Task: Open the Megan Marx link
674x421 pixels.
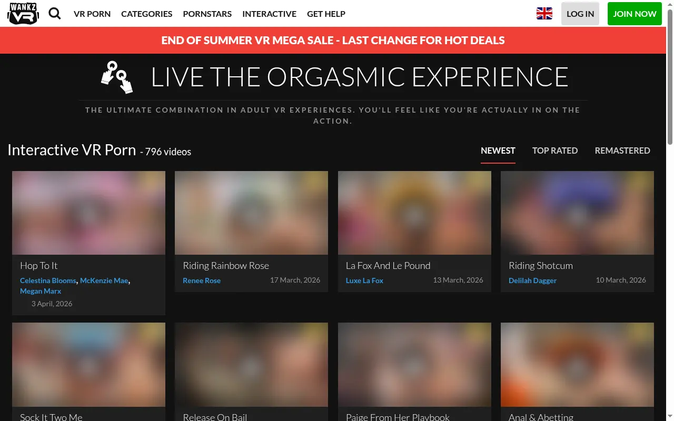Action: click(41, 291)
